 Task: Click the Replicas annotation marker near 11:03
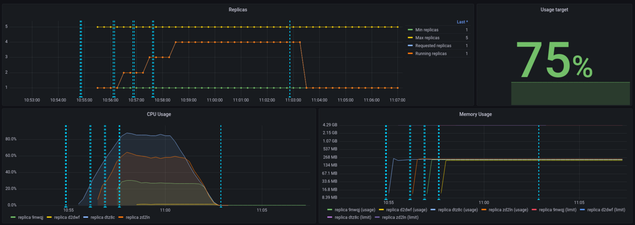point(289,97)
